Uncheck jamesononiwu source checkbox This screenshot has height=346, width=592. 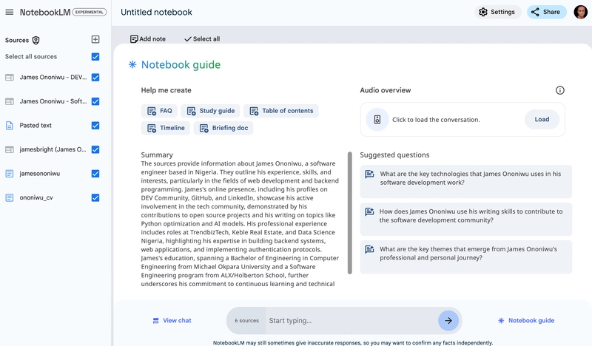95,174
